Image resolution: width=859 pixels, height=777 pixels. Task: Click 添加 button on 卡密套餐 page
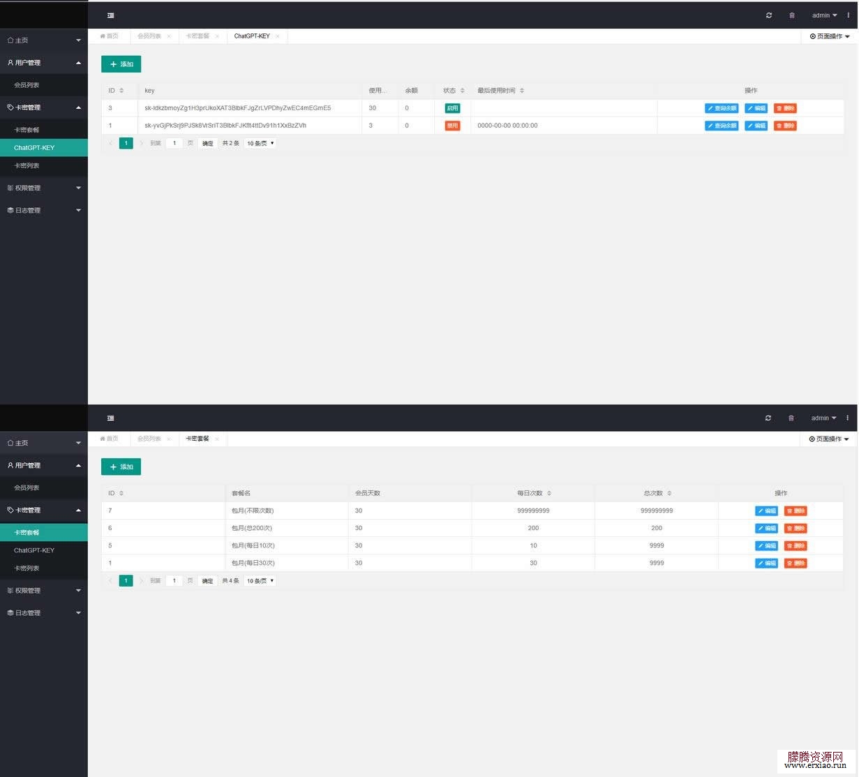(121, 467)
